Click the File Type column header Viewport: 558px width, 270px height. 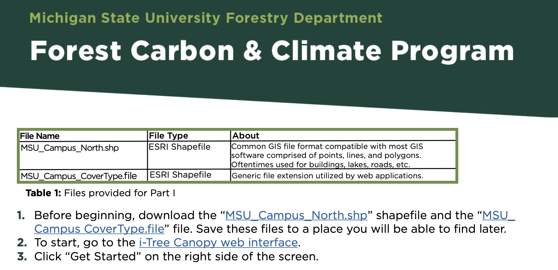coord(169,136)
